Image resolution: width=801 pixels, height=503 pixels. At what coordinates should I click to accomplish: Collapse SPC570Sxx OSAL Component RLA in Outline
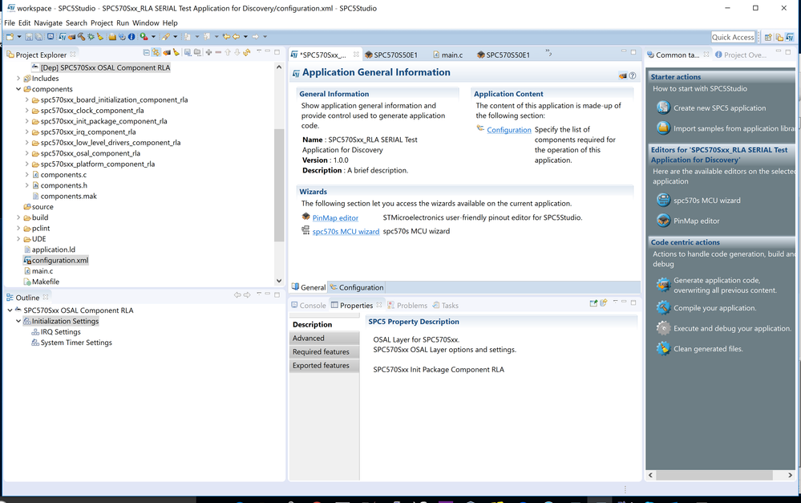click(x=10, y=310)
